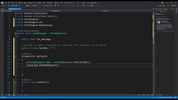
Task: Click the Connect... link under Azure DevOps
Action: [159, 31]
